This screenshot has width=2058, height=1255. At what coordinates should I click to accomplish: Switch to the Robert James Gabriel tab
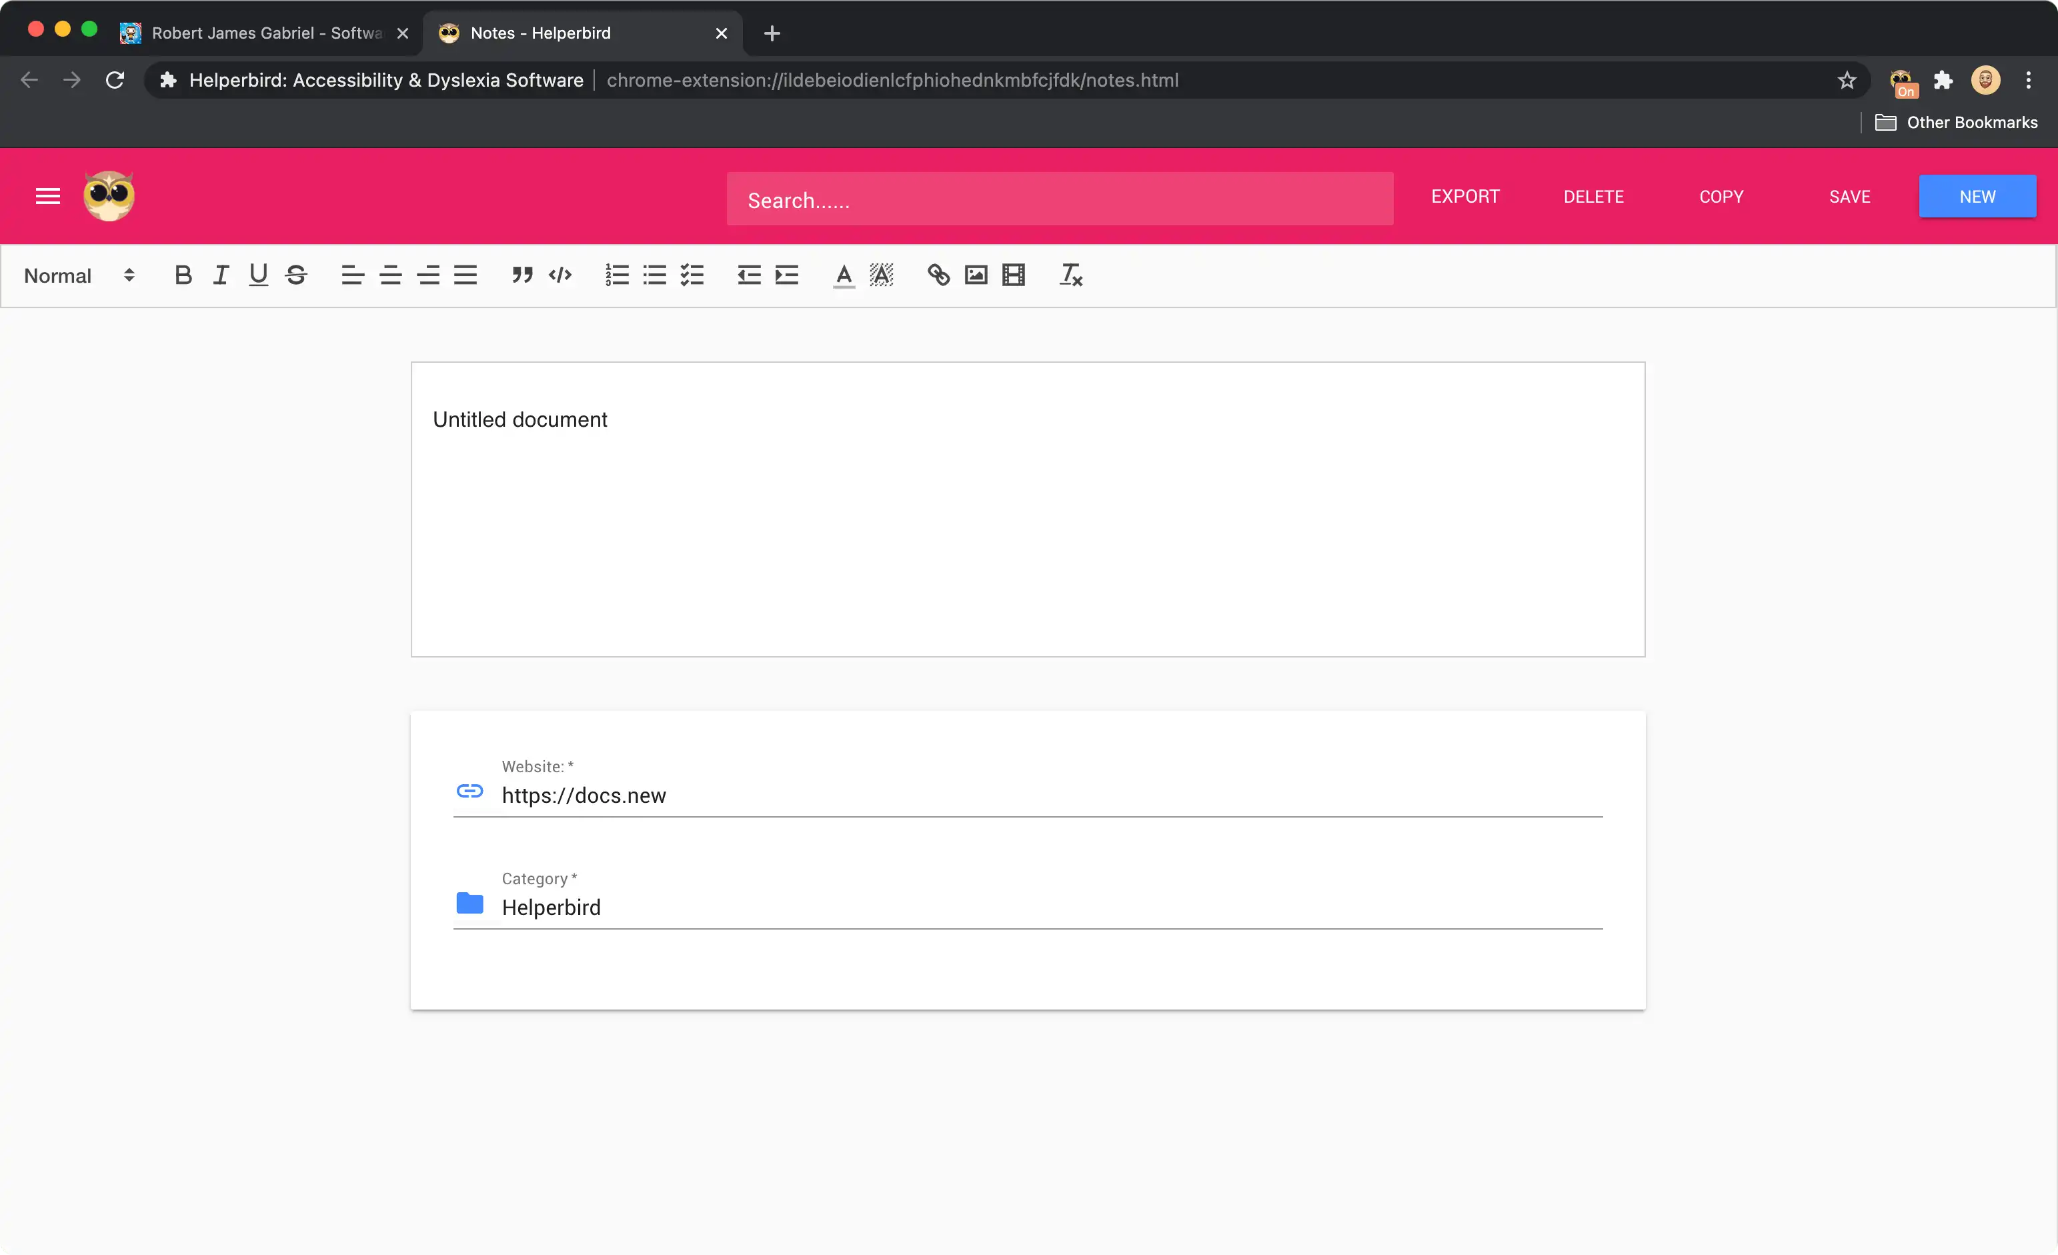click(x=267, y=33)
